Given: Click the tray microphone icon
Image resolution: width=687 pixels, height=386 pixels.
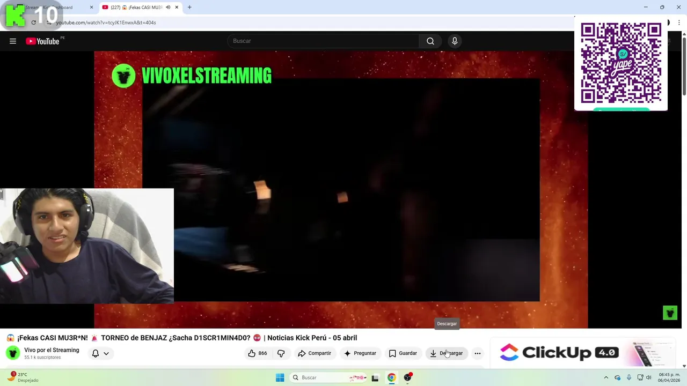Looking at the screenshot, I should point(629,377).
